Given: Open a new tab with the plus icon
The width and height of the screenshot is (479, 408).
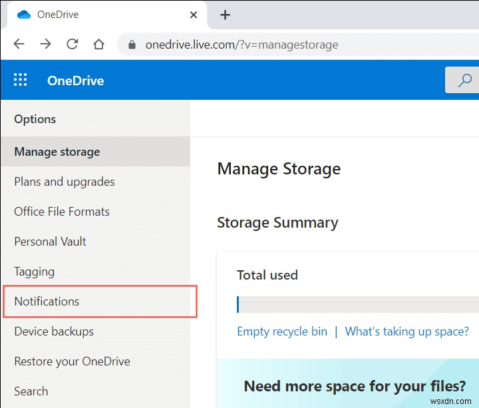Looking at the screenshot, I should click(x=225, y=15).
